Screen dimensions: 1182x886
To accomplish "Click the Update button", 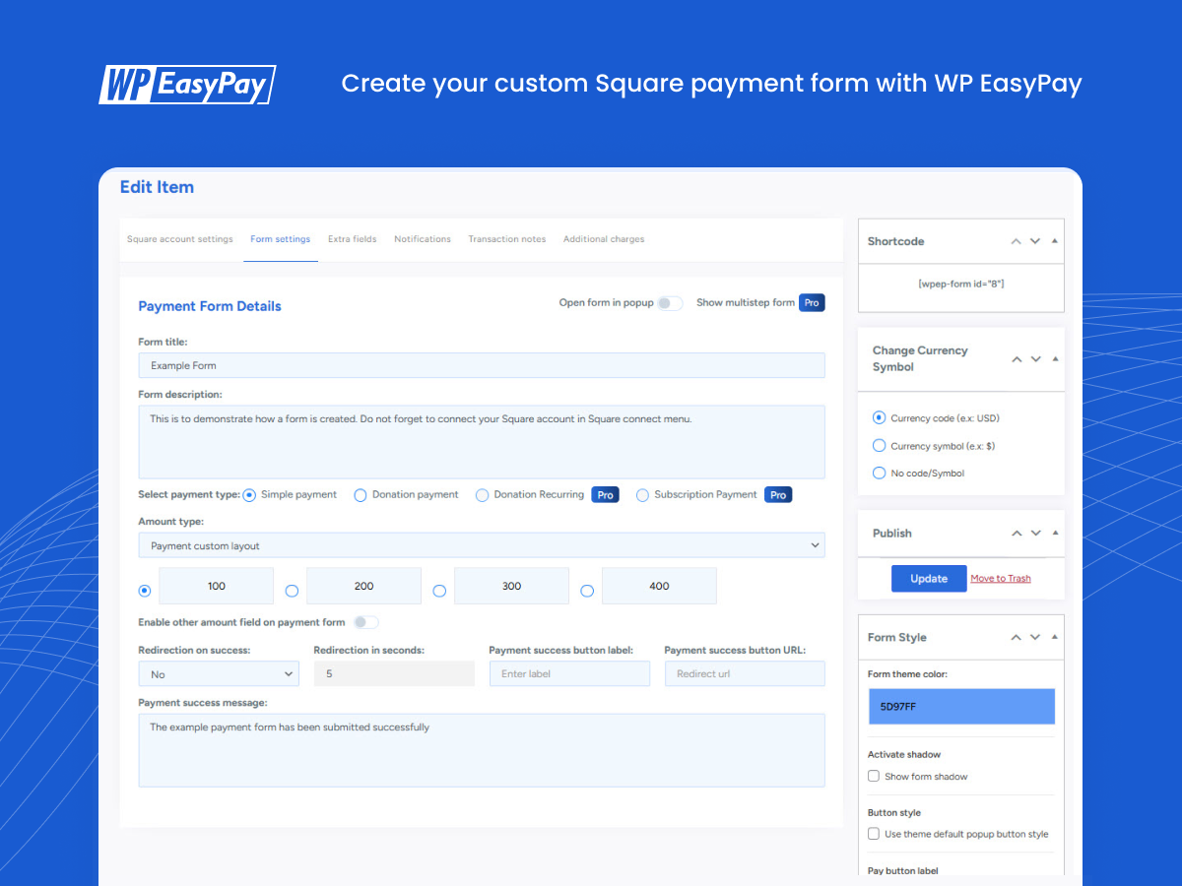I will pos(928,578).
